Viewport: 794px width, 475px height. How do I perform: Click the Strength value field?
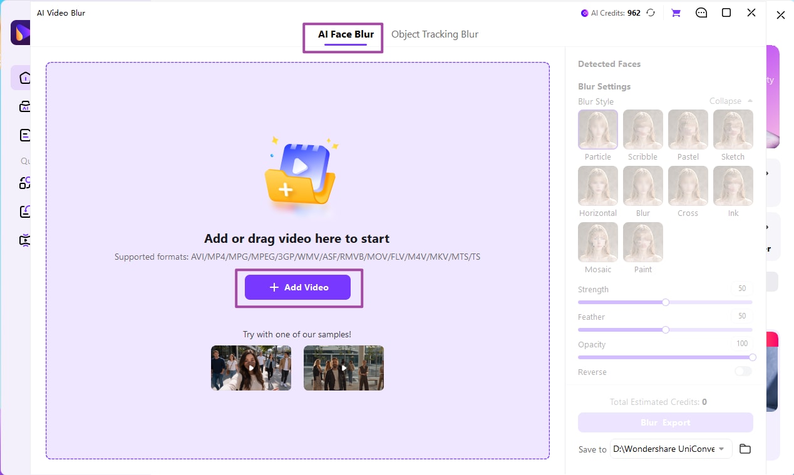(741, 289)
